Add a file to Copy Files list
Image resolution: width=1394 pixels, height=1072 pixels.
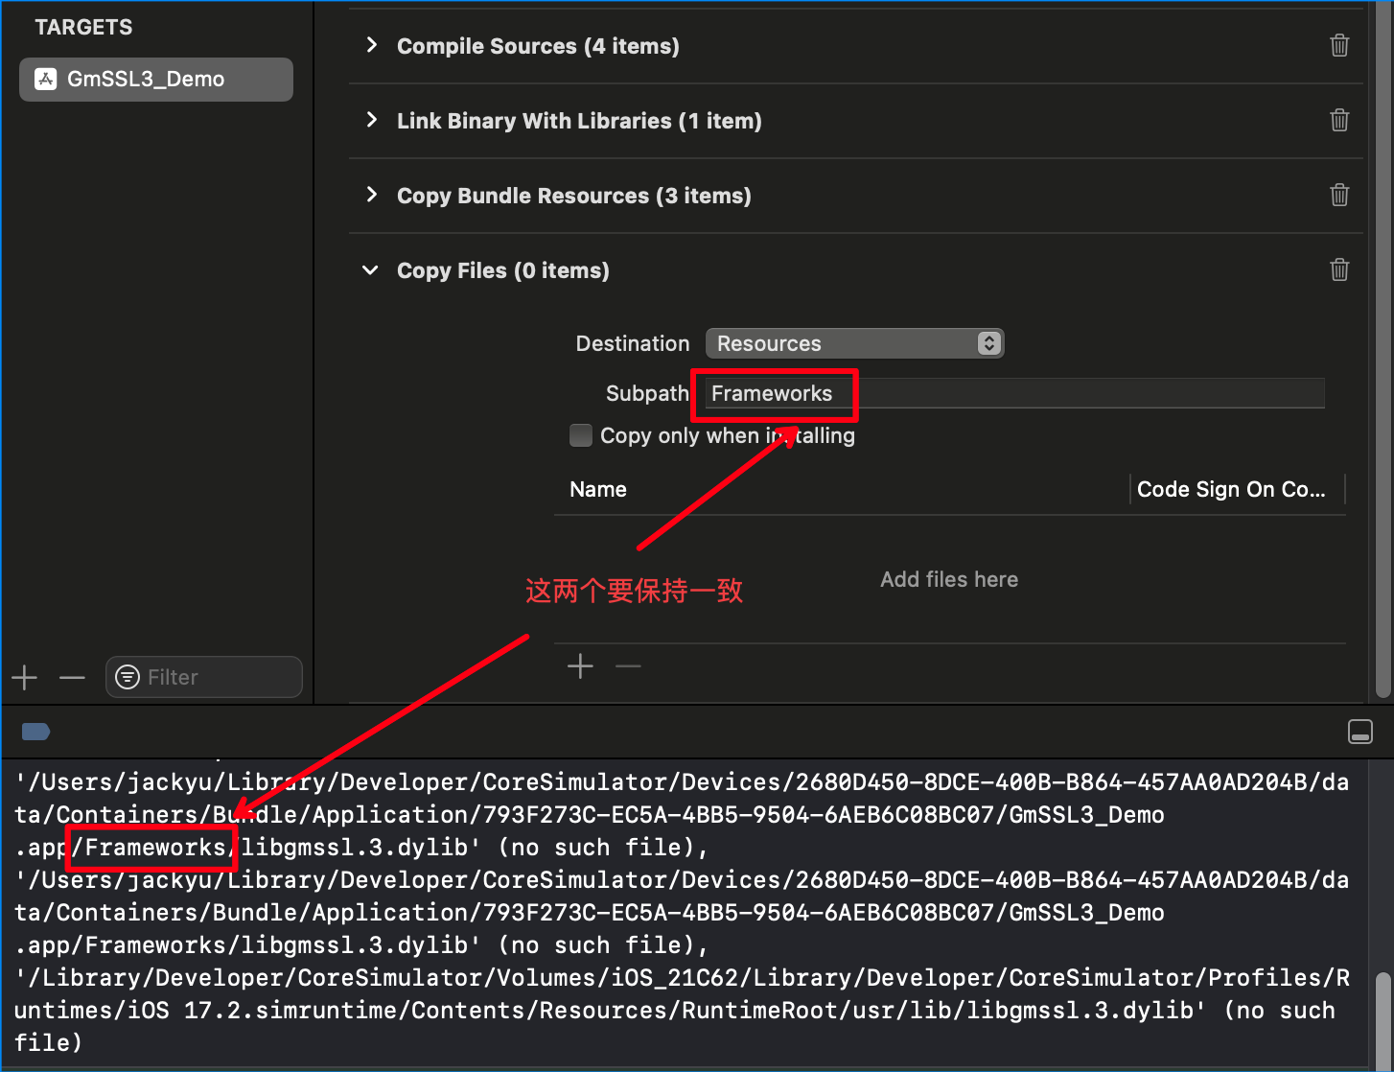[580, 666]
